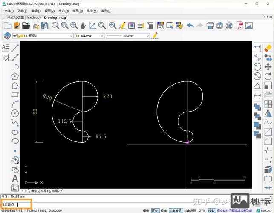
Task: Click the Print icon in toolbar
Action: (x=210, y=26)
